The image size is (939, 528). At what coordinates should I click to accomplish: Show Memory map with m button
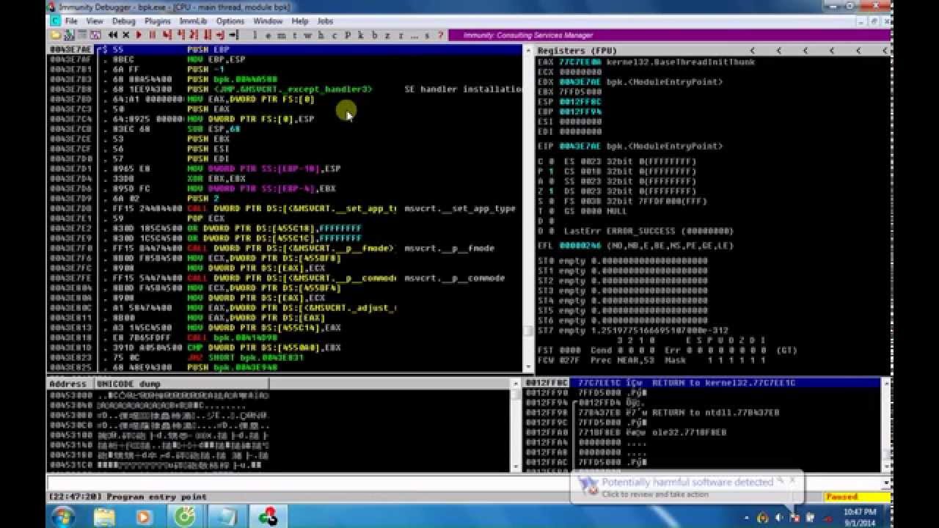282,35
